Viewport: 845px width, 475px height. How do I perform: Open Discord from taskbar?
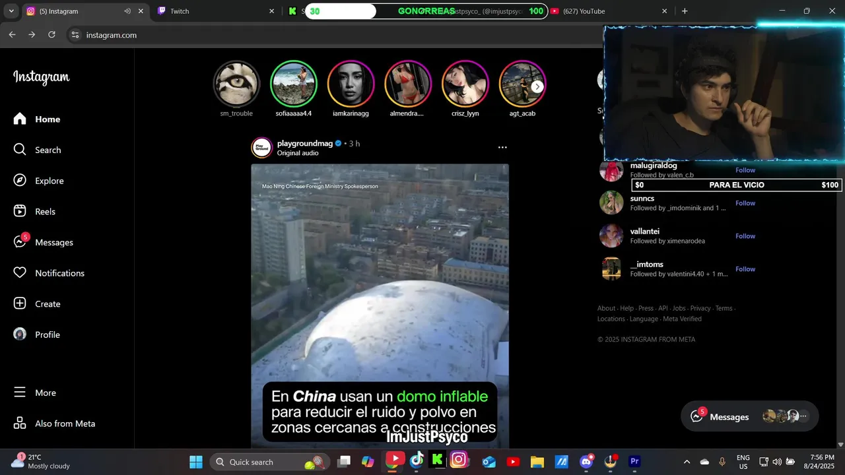click(586, 462)
